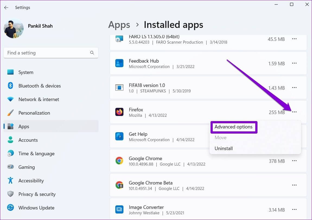Click Get Help app name

[138, 134]
